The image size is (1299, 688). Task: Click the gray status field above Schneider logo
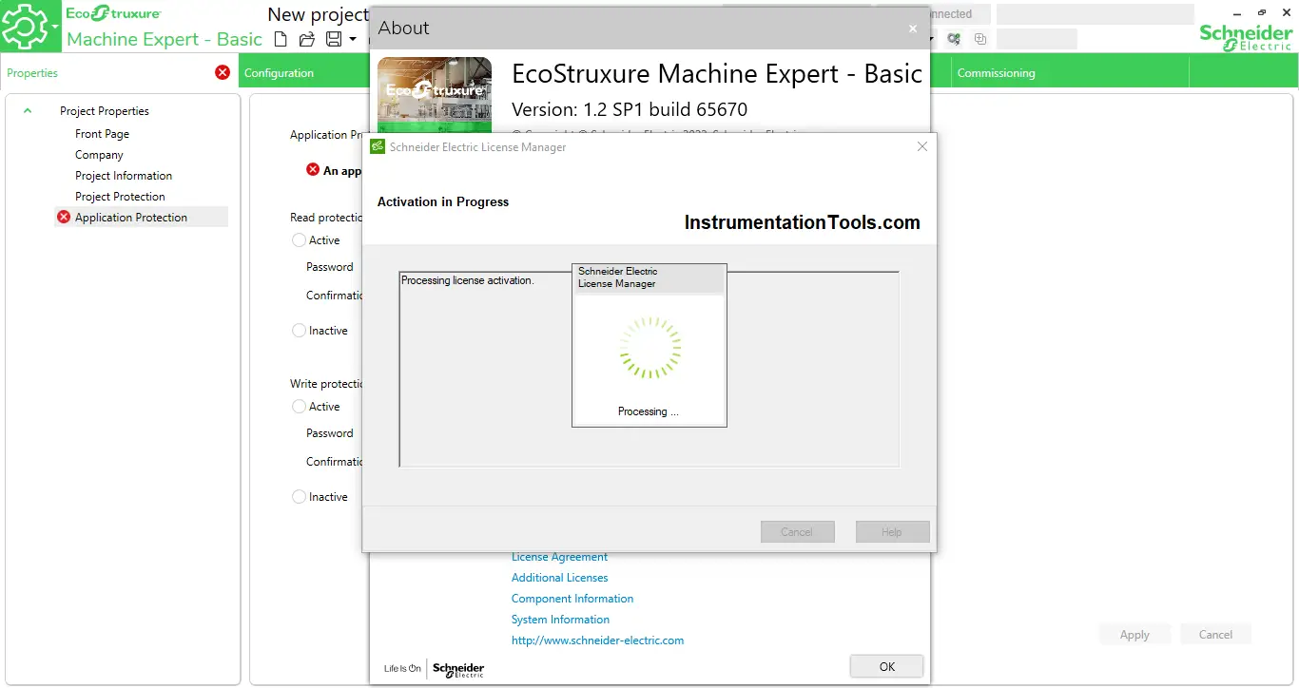pyautogui.click(x=1095, y=13)
